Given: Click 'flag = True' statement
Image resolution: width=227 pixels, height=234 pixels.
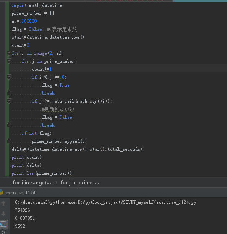Looking at the screenshot, I should pos(56,85).
